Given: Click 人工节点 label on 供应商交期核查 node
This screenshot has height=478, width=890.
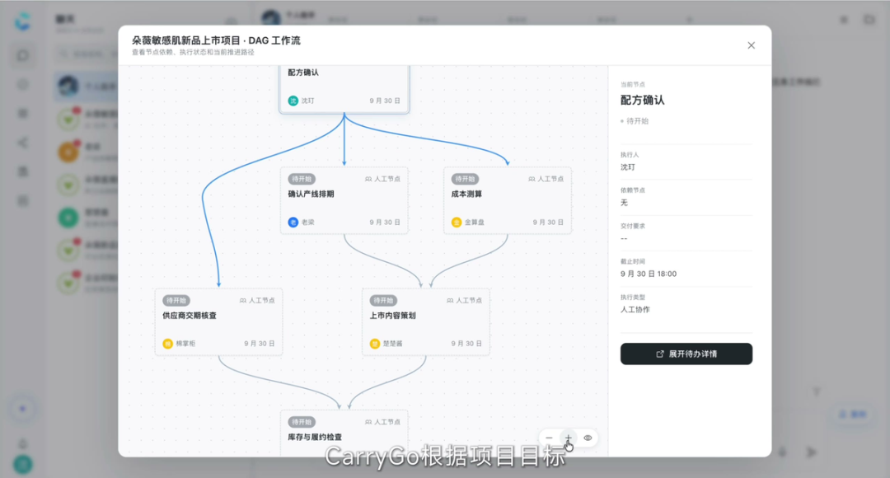Looking at the screenshot, I should 257,300.
